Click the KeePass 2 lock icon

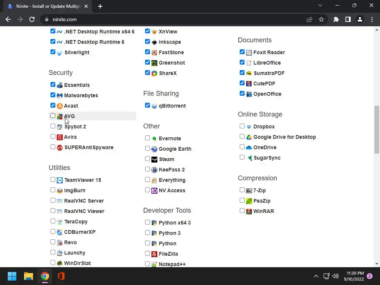154,170
